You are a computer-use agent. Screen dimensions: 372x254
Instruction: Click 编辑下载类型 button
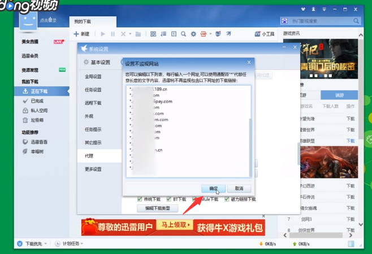[158, 208]
